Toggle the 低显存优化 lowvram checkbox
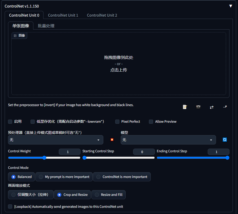Image resolution: width=238 pixels, height=214 pixels. coord(33,122)
